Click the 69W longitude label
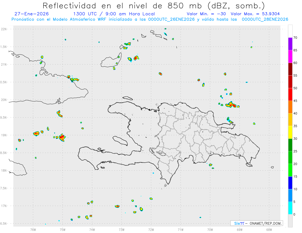Viewport: 302px width, 233px height. click(240, 230)
